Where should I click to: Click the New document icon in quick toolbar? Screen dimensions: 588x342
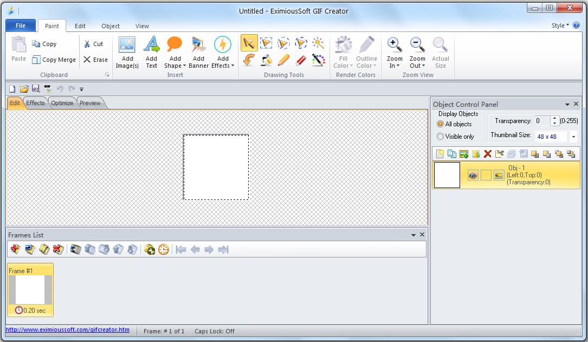tap(12, 89)
